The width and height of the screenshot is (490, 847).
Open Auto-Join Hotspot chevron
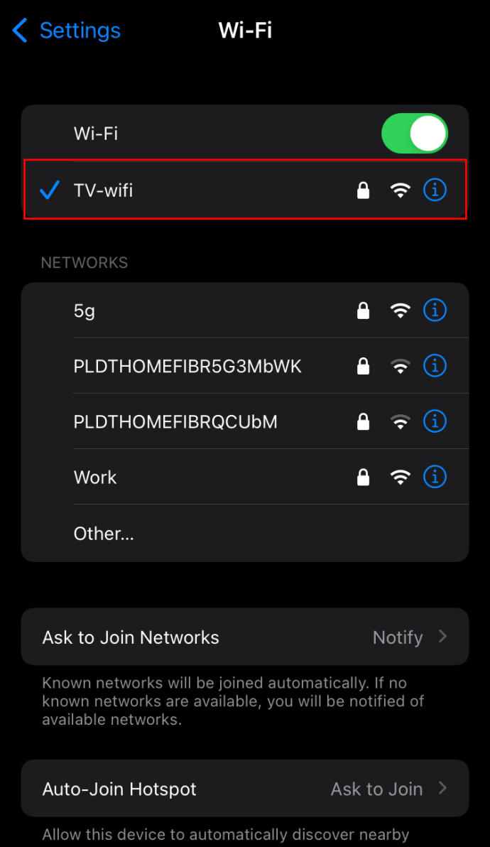tap(442, 788)
